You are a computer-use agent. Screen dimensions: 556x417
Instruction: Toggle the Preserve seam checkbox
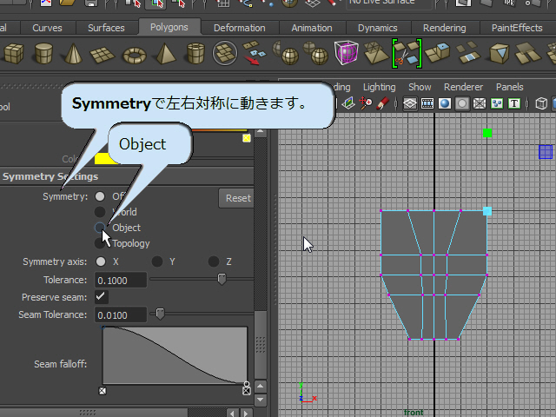point(102,297)
